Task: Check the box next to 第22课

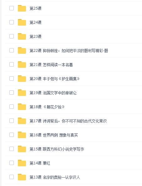Action: pos(12,50)
